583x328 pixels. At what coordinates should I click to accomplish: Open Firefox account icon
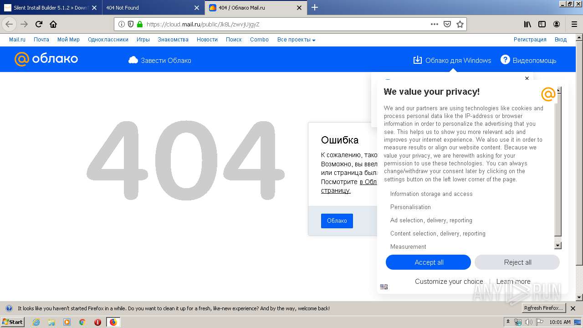[557, 24]
